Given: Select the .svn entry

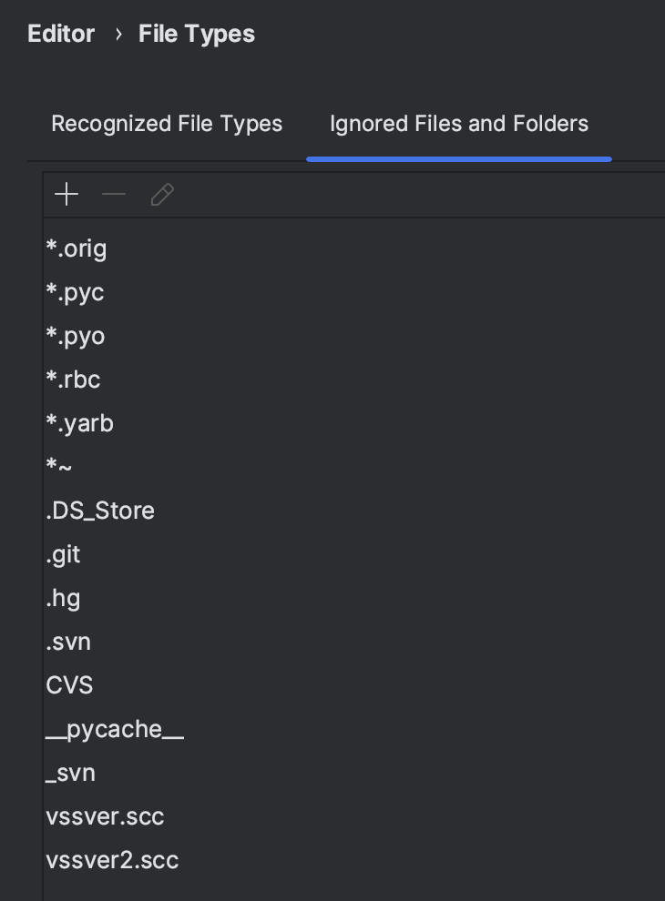Looking at the screenshot, I should (68, 642).
